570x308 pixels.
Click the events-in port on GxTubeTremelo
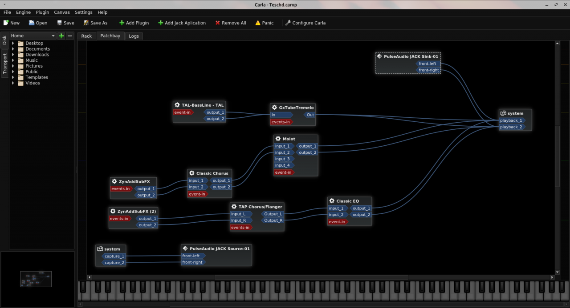tap(282, 122)
